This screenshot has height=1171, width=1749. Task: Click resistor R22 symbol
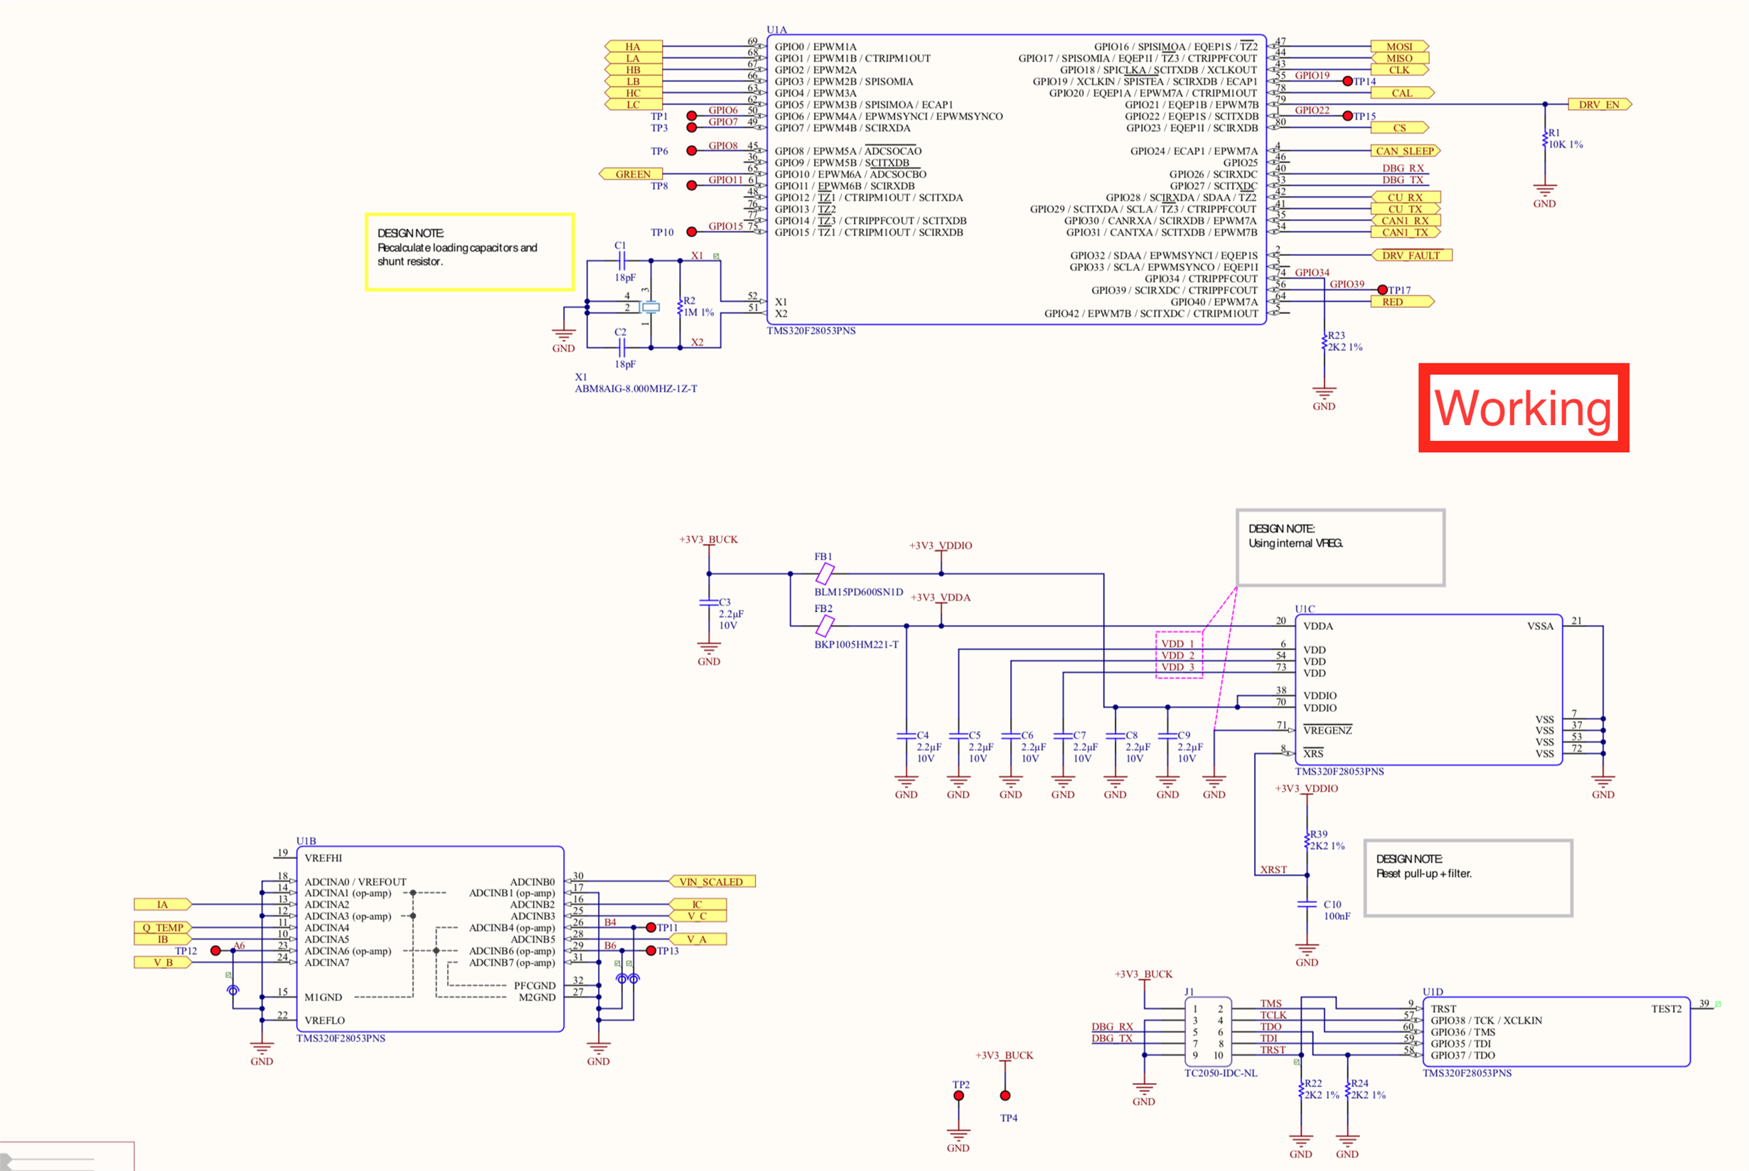pyautogui.click(x=1302, y=1090)
